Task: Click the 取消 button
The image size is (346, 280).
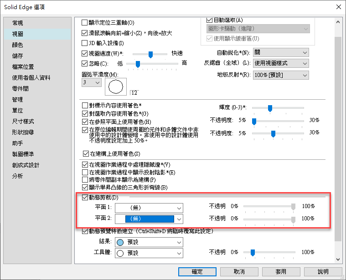Action: [239, 272]
